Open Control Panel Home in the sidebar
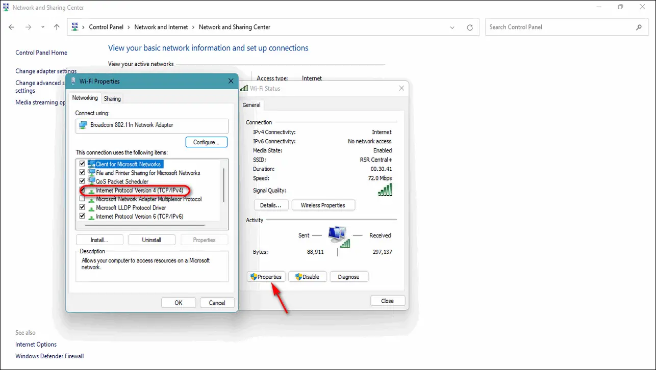Image resolution: width=656 pixels, height=370 pixels. (x=41, y=52)
